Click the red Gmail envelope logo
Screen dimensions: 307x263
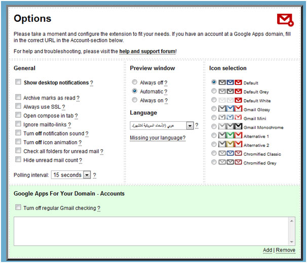click(285, 20)
